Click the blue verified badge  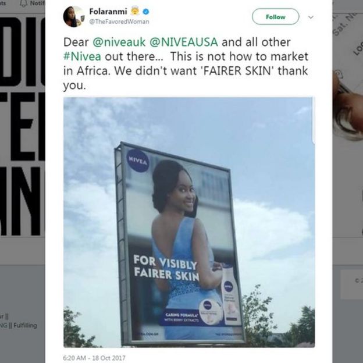point(145,11)
